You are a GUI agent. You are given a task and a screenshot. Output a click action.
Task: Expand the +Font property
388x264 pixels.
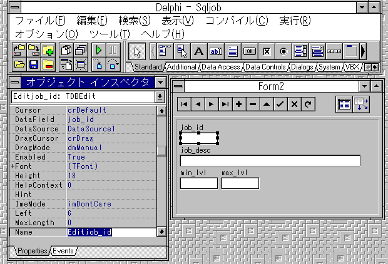(x=13, y=166)
